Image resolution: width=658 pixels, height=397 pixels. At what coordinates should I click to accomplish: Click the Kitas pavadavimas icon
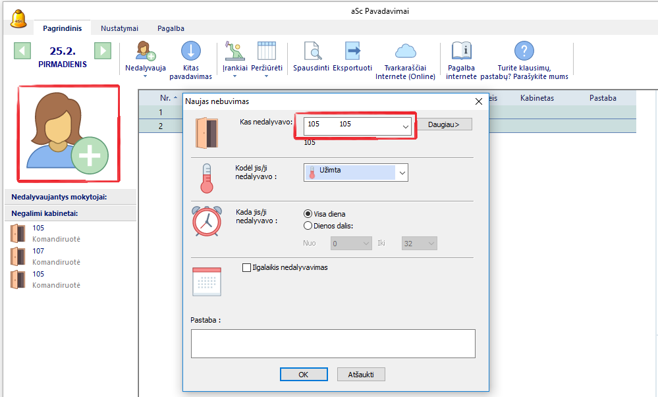point(190,51)
